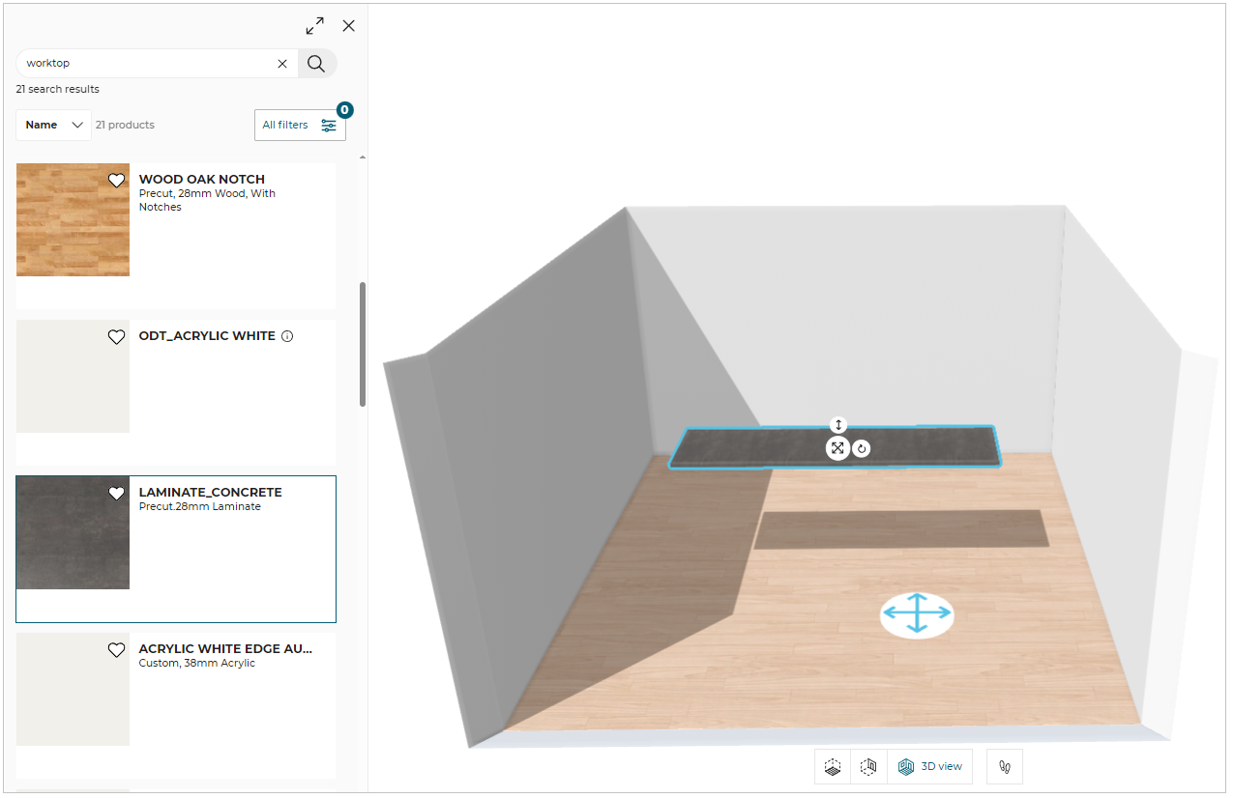Click the move handle on the selected worktop
Viewport: 1233px width, 798px height.
837,448
